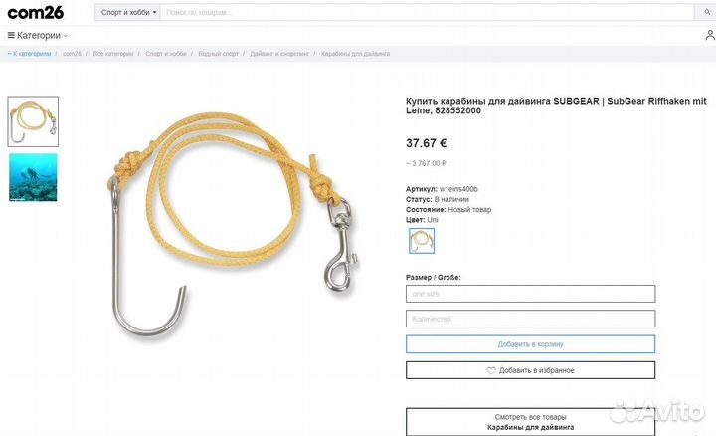Click Смотреть все товары button

pyautogui.click(x=530, y=422)
